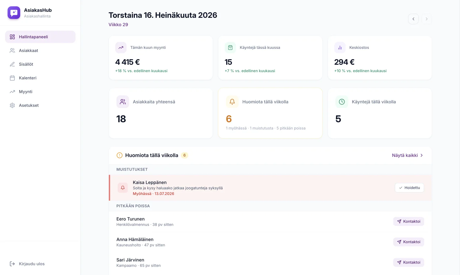460x275 pixels.
Task: Click the date heading Torstaina 16. Heinäkuuta 2026
Action: [x=163, y=15]
